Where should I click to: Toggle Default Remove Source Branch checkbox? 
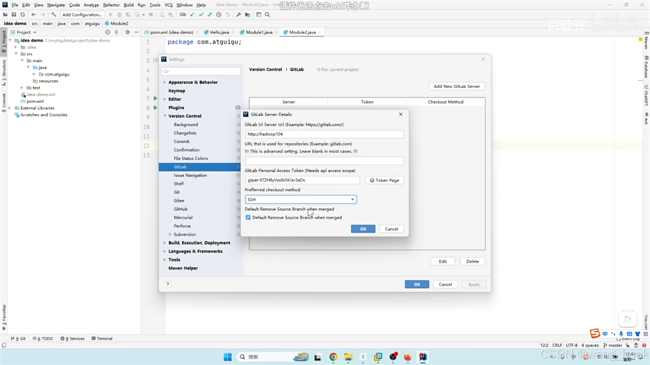248,218
